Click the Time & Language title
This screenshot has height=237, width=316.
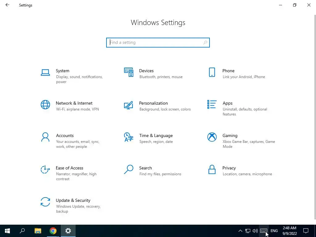coord(156,136)
